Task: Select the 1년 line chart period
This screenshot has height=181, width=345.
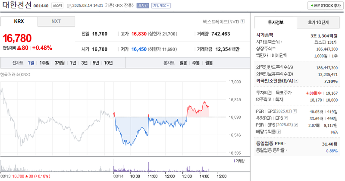Action: (73, 63)
